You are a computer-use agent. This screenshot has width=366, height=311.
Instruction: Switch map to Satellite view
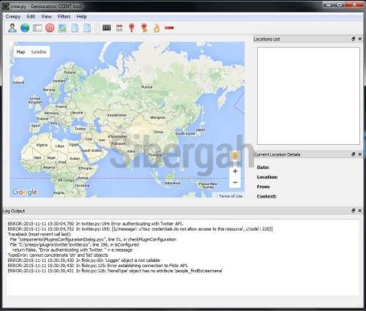coord(39,52)
